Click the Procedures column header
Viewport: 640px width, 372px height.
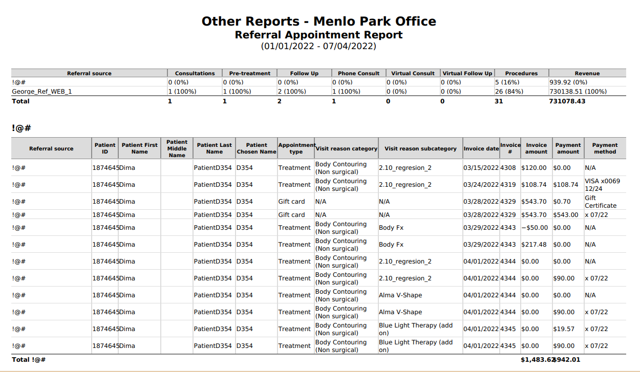(x=521, y=73)
